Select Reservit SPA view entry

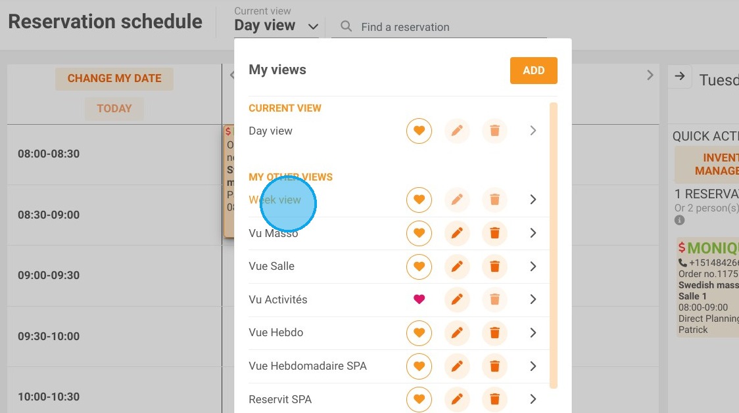[x=281, y=399]
